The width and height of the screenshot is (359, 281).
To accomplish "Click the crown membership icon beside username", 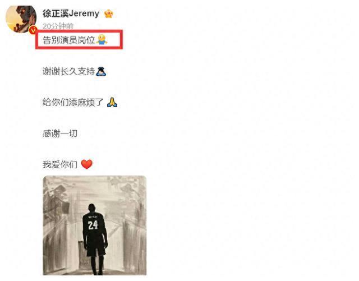I will click(x=108, y=13).
